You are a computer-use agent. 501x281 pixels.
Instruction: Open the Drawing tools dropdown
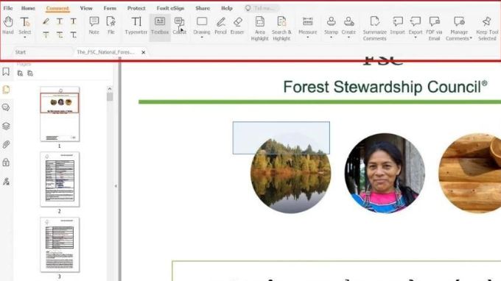202,38
